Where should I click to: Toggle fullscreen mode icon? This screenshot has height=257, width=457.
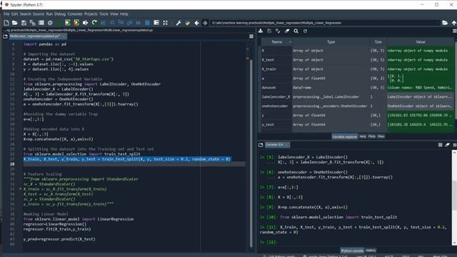point(165,23)
